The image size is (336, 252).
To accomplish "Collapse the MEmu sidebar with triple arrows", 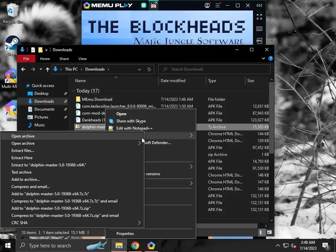I will pyautogui.click(x=259, y=5).
